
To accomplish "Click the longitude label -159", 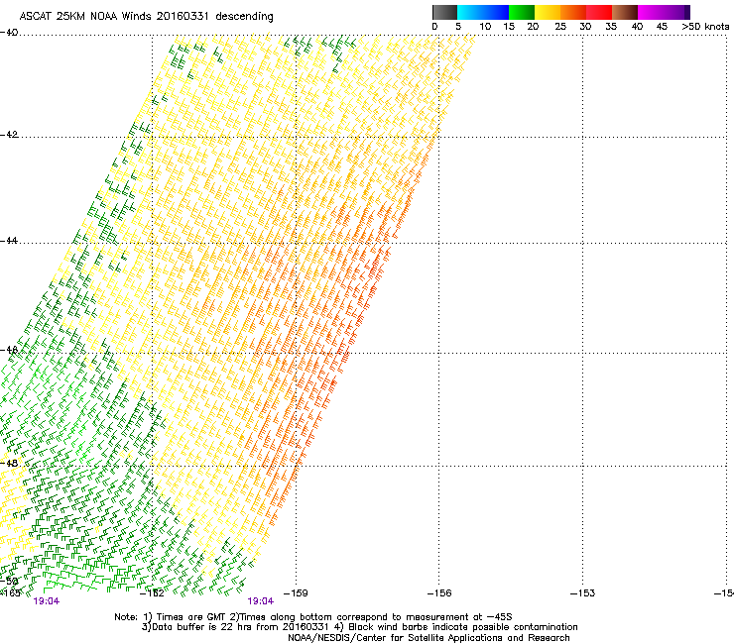I will pos(297,593).
